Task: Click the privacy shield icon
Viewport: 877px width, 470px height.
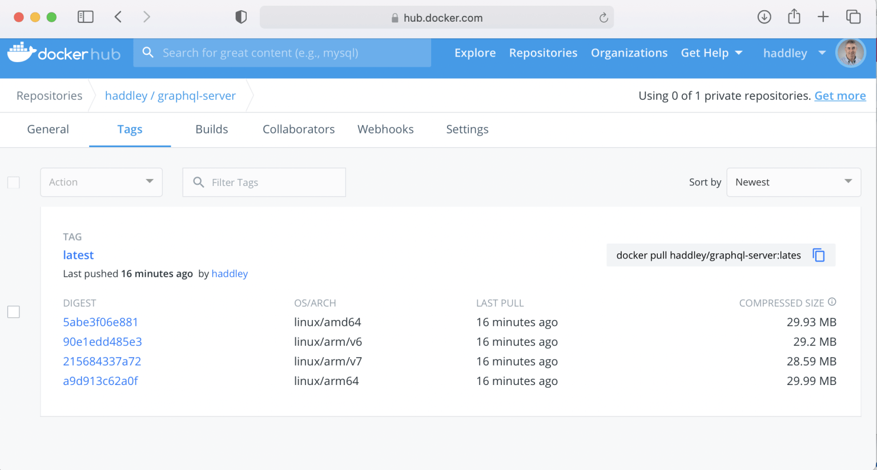Action: pyautogui.click(x=241, y=17)
